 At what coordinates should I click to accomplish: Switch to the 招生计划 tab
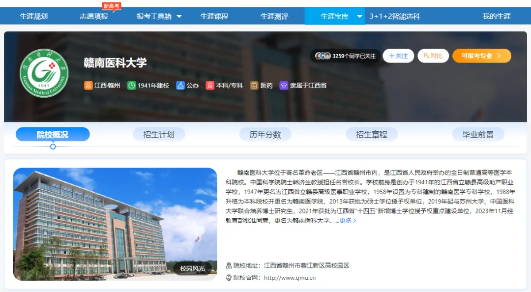pyautogui.click(x=159, y=135)
